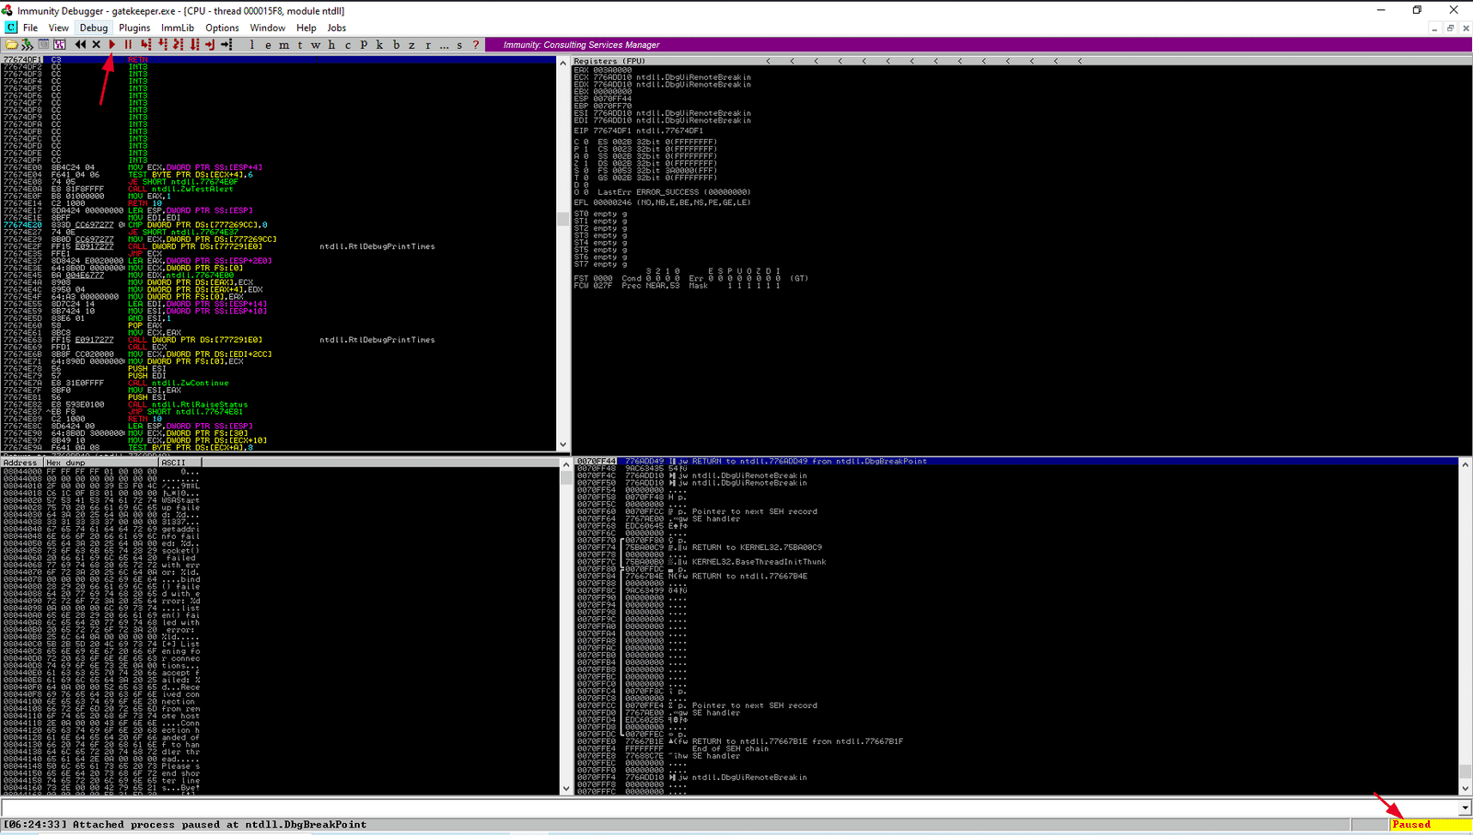Viewport: 1473px width, 835px height.
Task: Open the Help menu
Action: [x=307, y=28]
